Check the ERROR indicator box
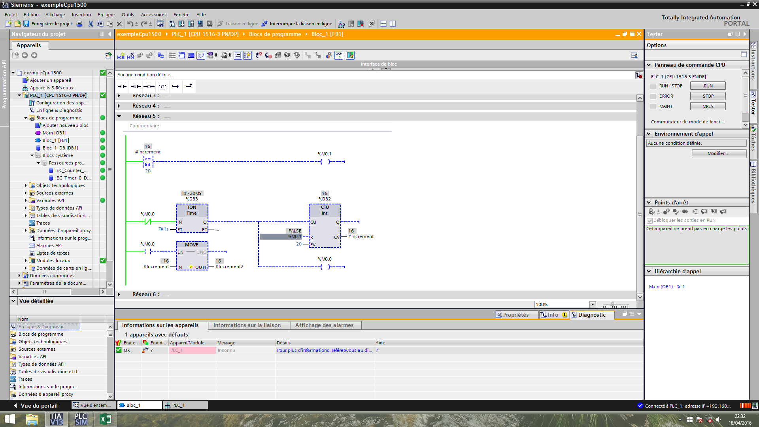The height and width of the screenshot is (427, 759). coord(653,96)
